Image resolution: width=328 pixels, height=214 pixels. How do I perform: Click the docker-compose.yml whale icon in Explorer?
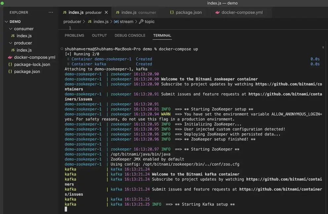point(10,57)
